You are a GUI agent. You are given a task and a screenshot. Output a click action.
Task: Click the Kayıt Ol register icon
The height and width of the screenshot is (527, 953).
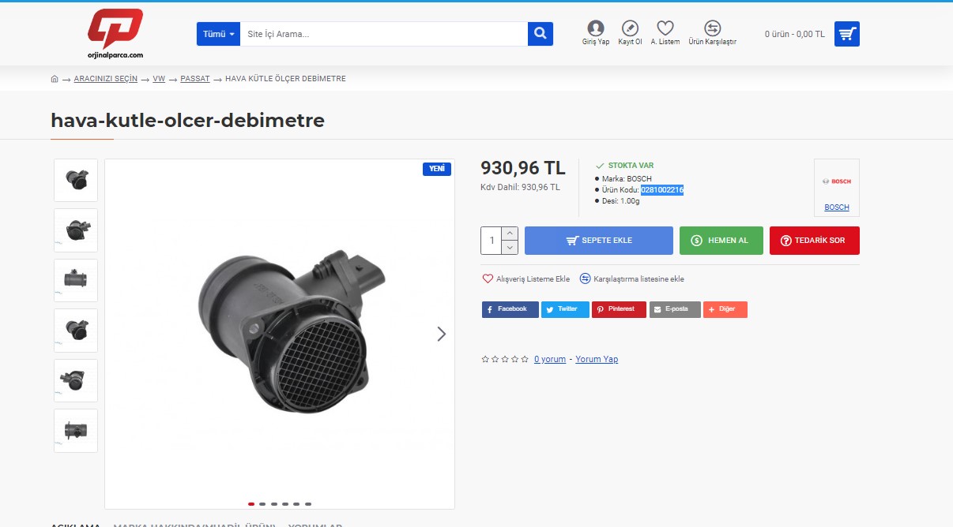point(630,28)
